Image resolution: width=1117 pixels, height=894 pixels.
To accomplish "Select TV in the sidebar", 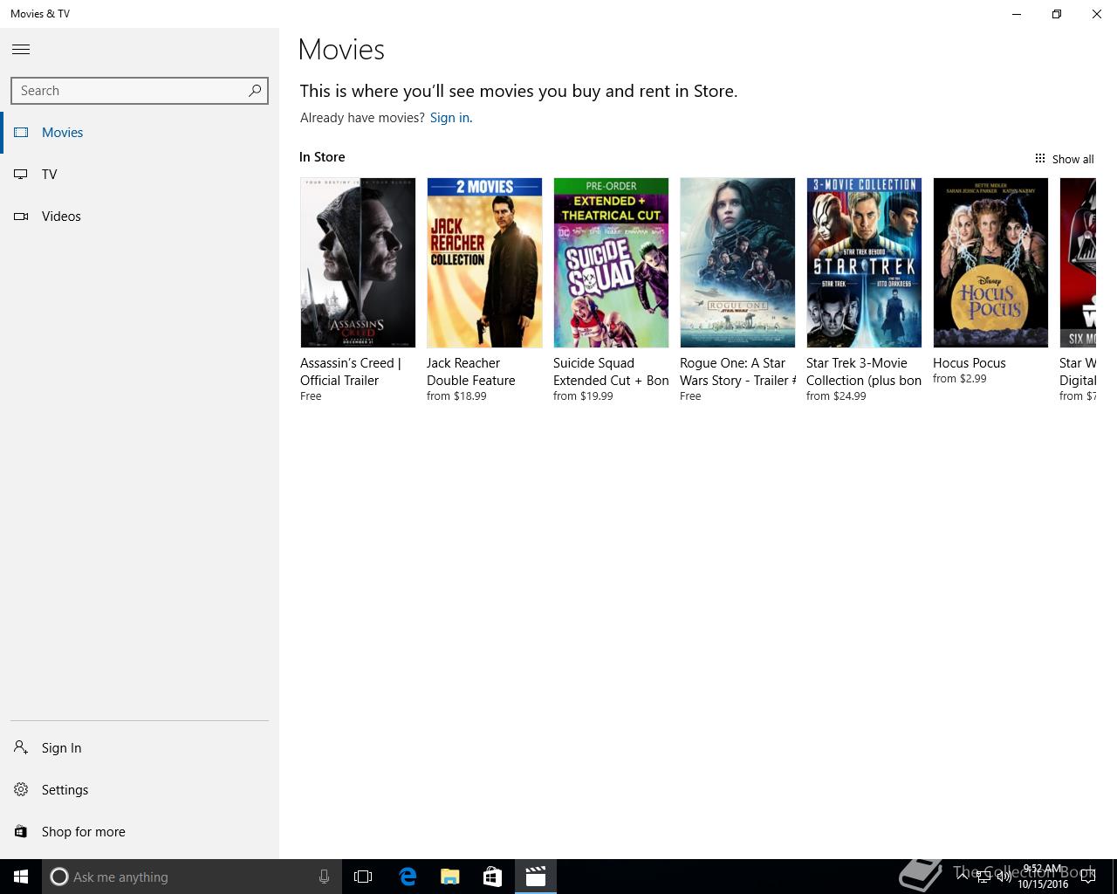I will [x=140, y=175].
